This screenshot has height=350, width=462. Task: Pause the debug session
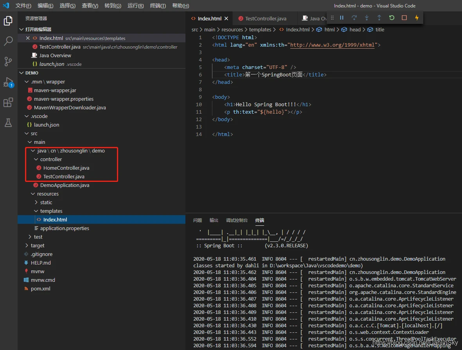point(342,18)
